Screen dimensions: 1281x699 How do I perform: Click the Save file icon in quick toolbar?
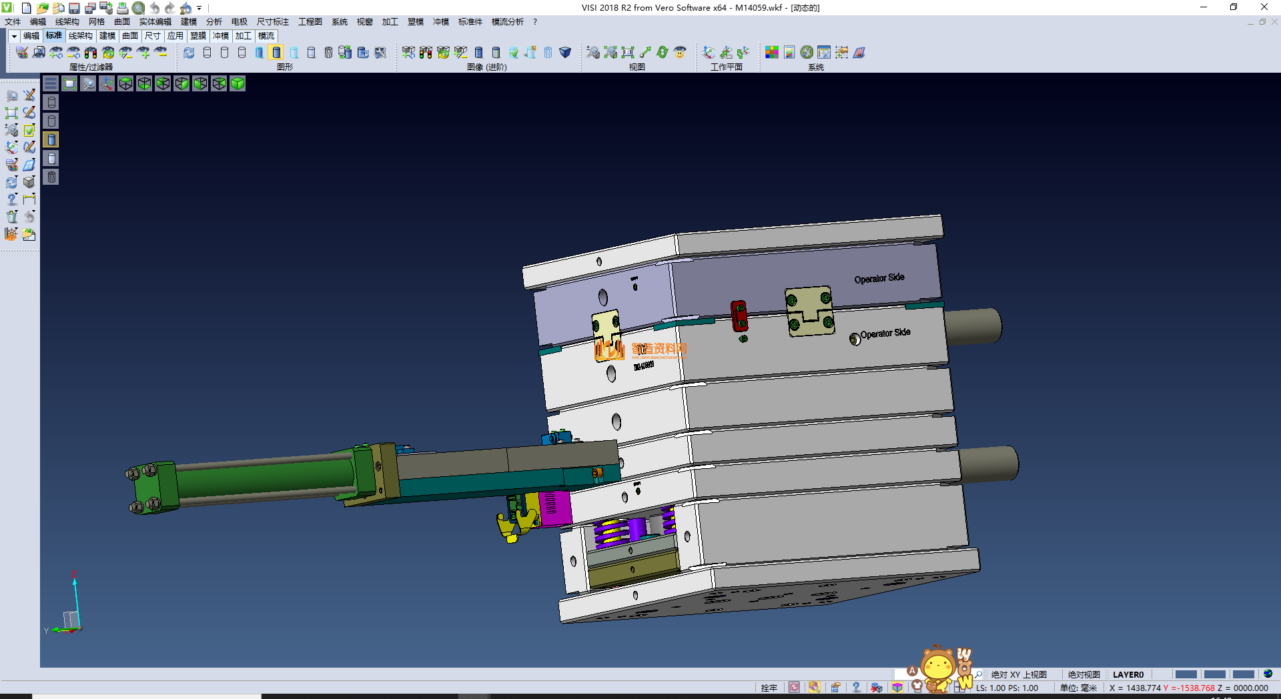(74, 8)
